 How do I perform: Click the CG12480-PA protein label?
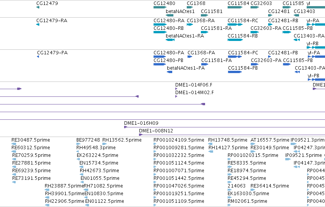click(169, 52)
